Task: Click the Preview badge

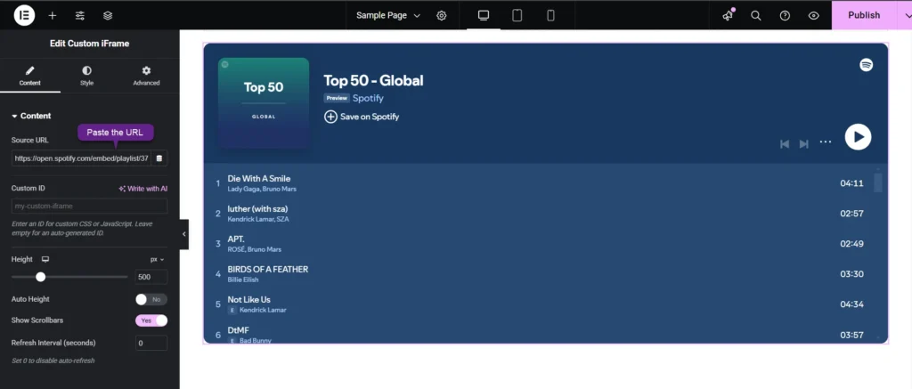Action: pos(337,98)
